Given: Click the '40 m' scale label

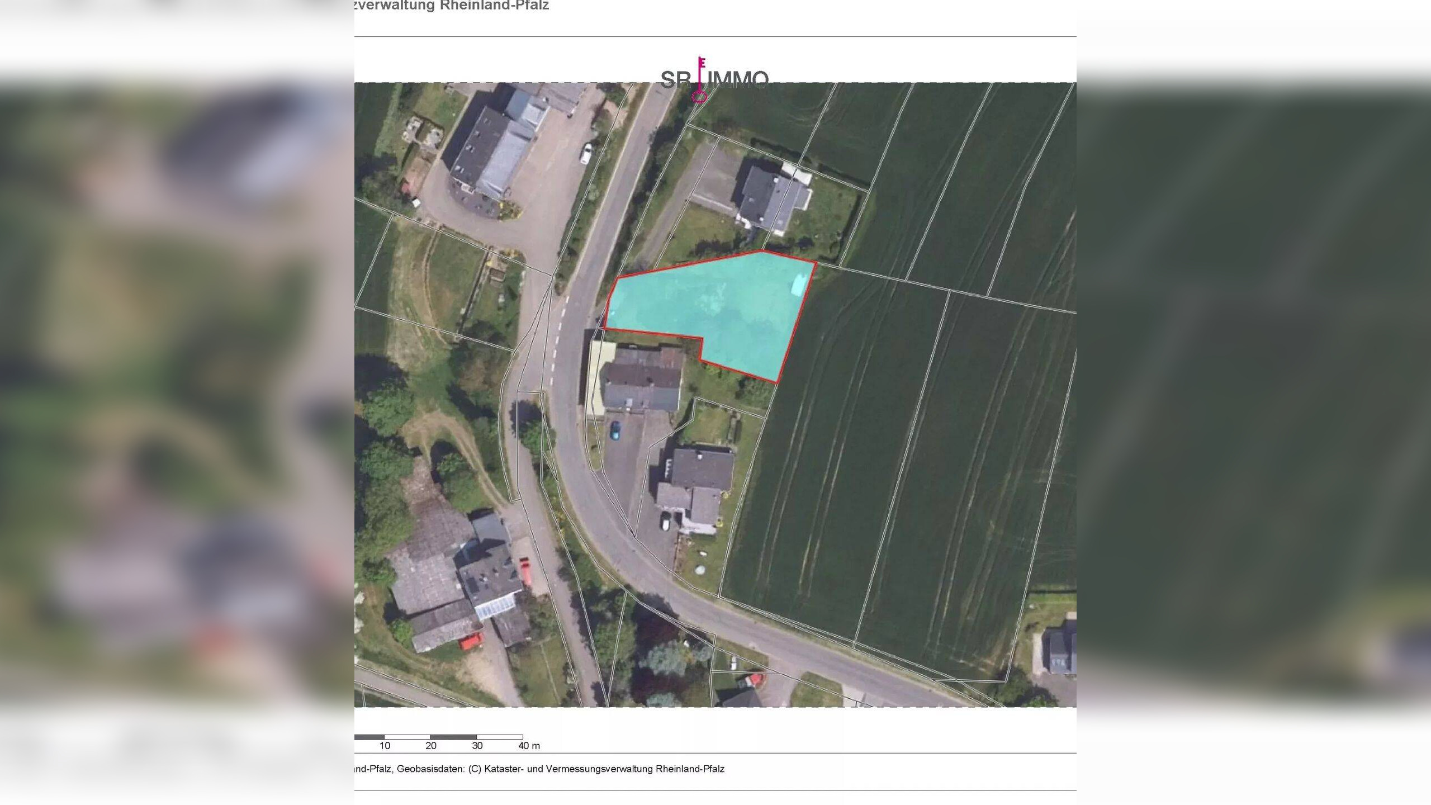Looking at the screenshot, I should [x=529, y=746].
